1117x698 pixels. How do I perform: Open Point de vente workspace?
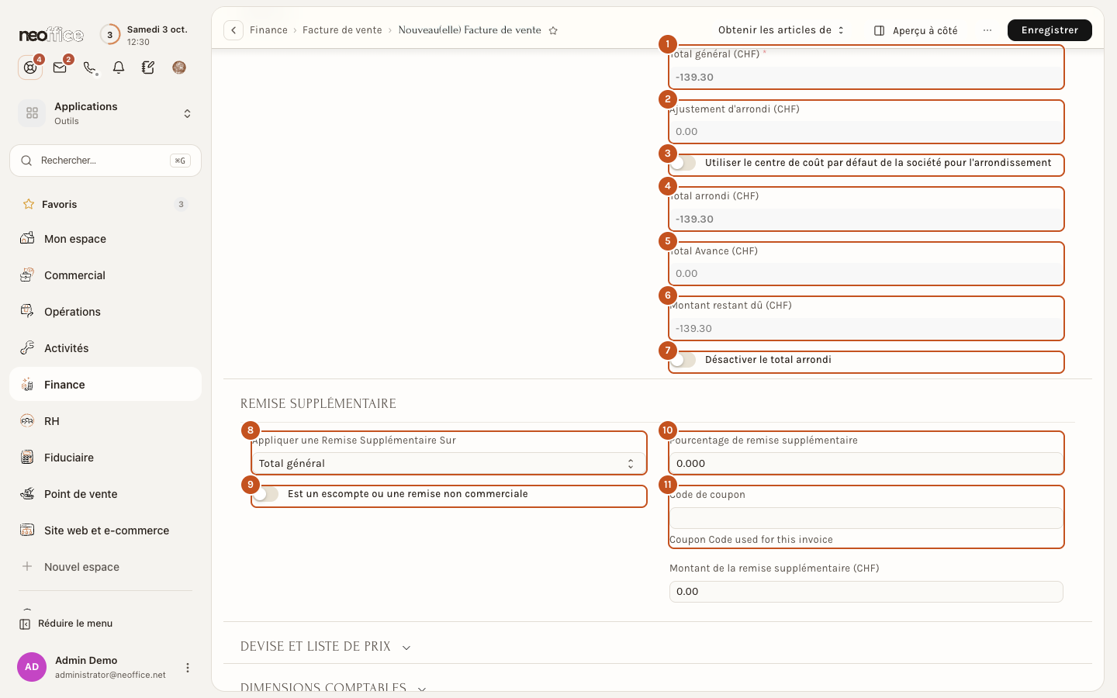point(105,493)
